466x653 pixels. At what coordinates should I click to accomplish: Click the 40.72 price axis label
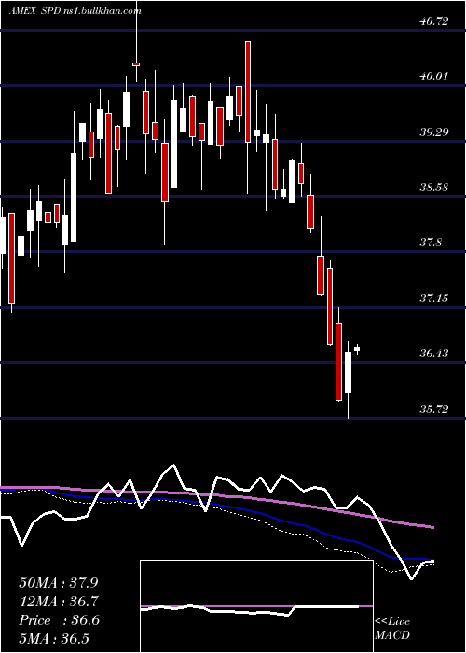434,21
